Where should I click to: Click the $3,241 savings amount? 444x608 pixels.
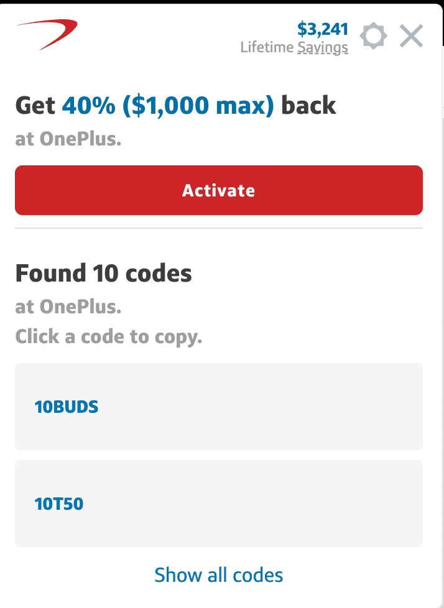click(x=323, y=29)
